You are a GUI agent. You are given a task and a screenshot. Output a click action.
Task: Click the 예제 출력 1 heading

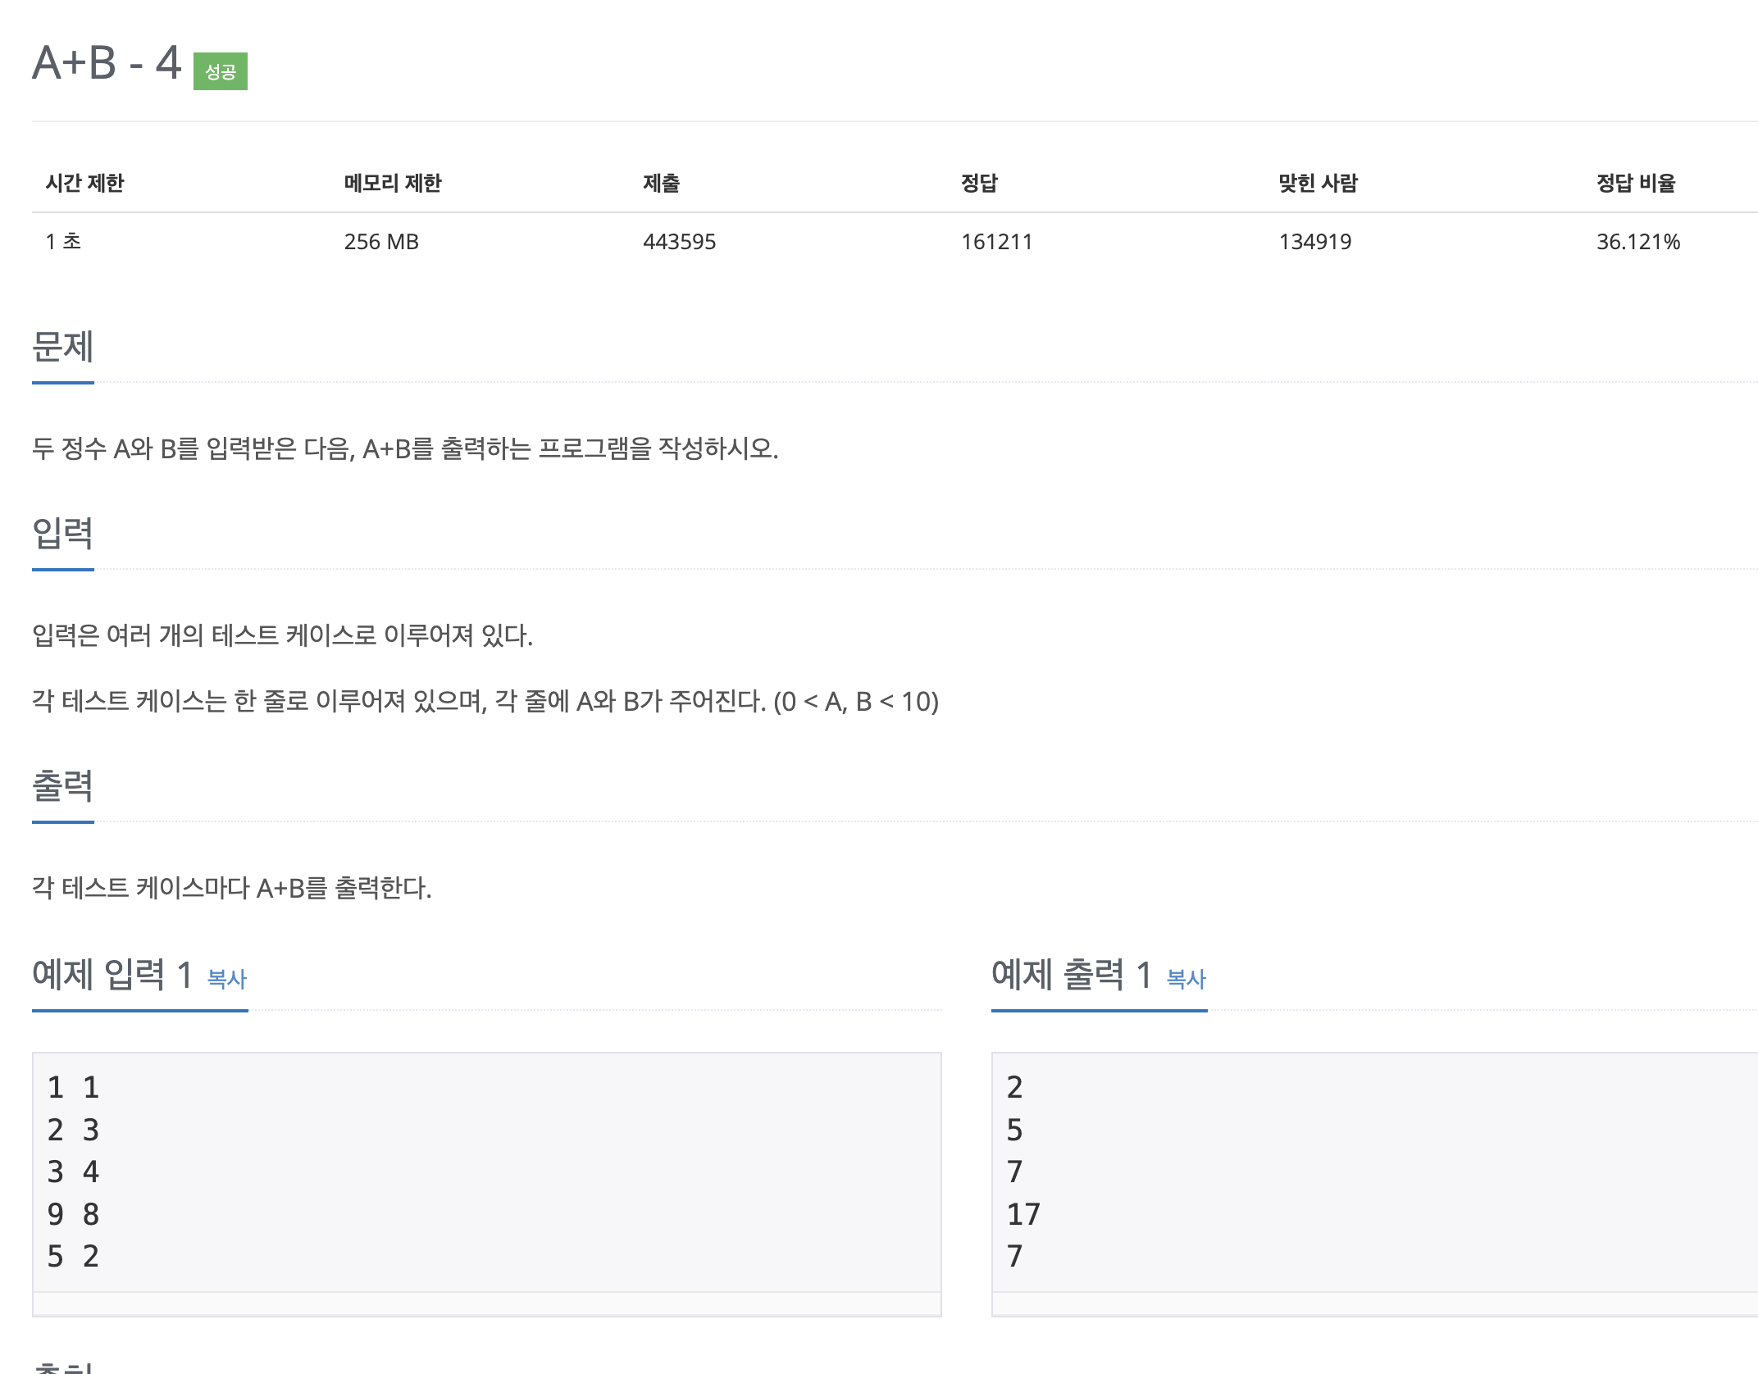(1072, 975)
